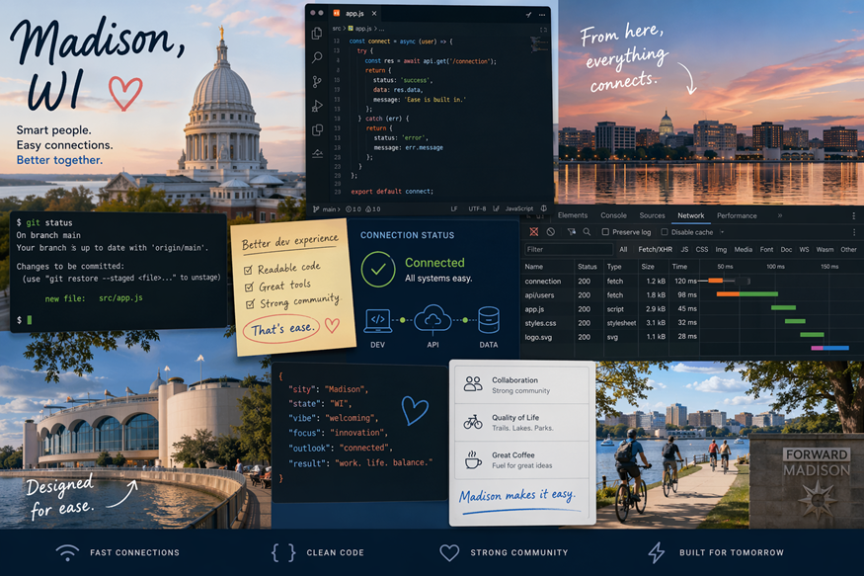864x576 pixels.
Task: Switch to the Performance tab in DevTools
Action: (737, 215)
